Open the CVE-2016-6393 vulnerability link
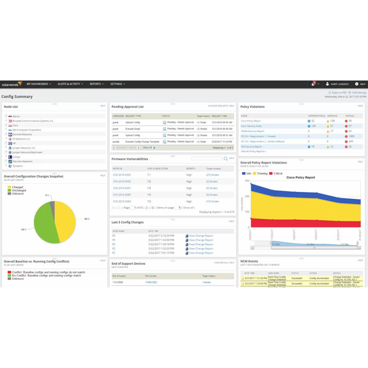The width and height of the screenshot is (368, 368). pyautogui.click(x=122, y=175)
